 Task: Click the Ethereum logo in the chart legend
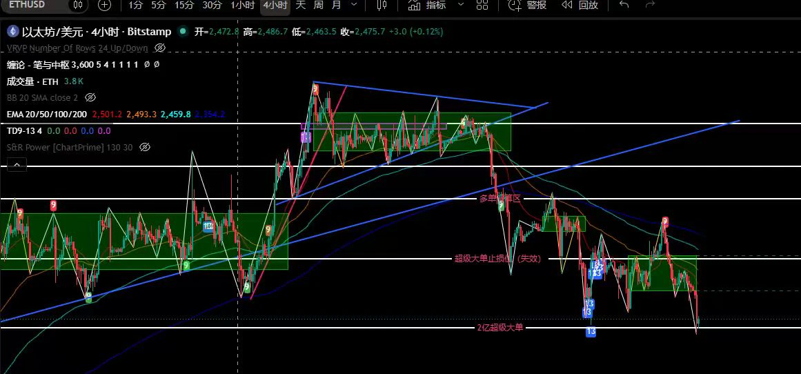[12, 32]
